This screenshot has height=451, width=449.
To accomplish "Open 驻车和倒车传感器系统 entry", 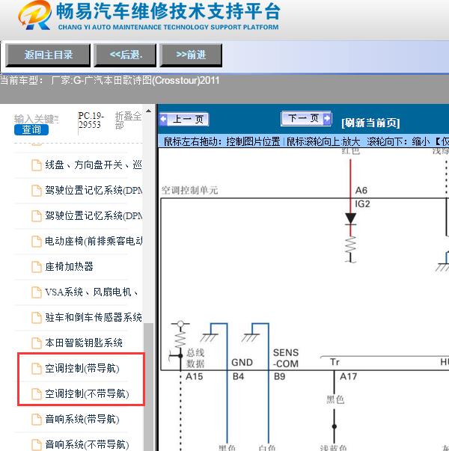I will (x=94, y=317).
